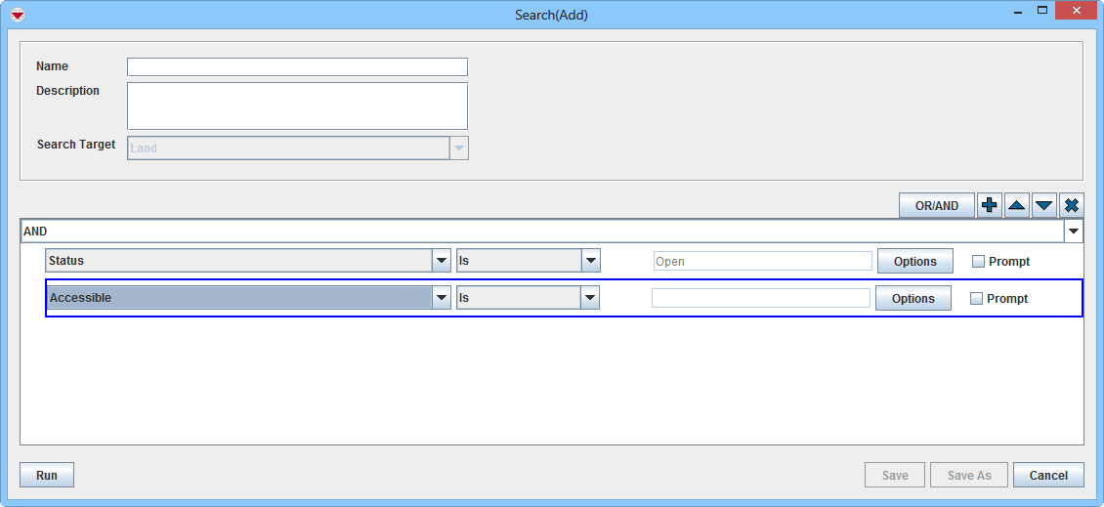1104x507 pixels.
Task: Click Options button in Status row
Action: [914, 262]
